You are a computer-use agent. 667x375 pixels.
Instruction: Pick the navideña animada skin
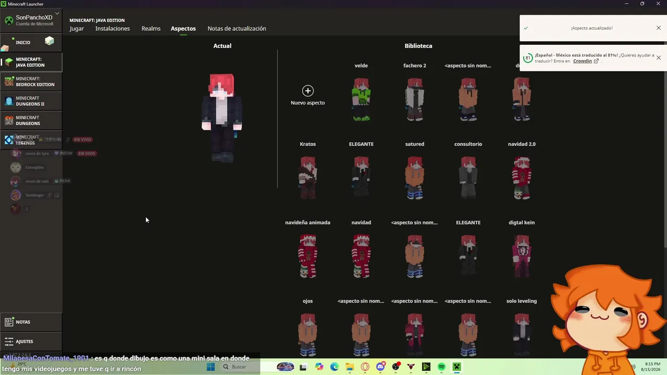(x=308, y=256)
